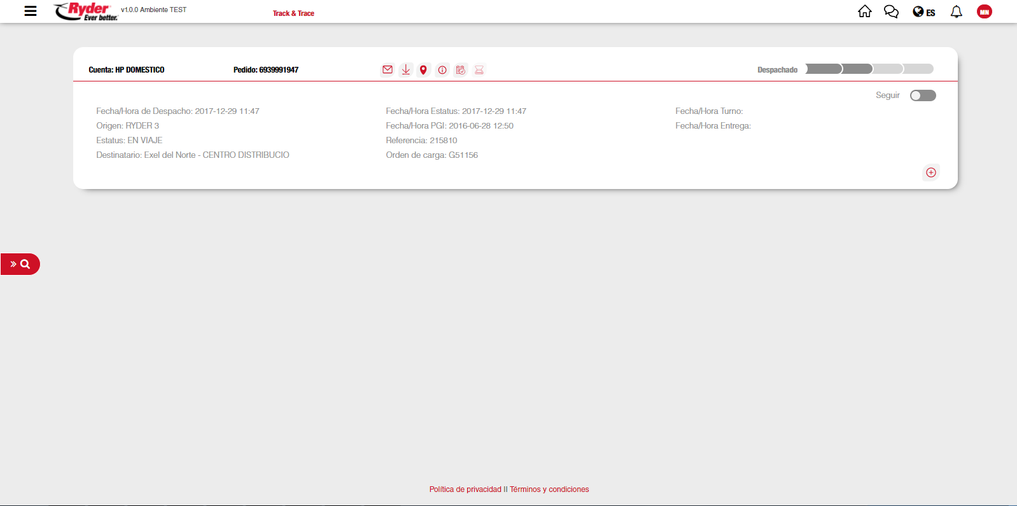Click the Ryder logo
The image size is (1017, 506).
click(87, 11)
